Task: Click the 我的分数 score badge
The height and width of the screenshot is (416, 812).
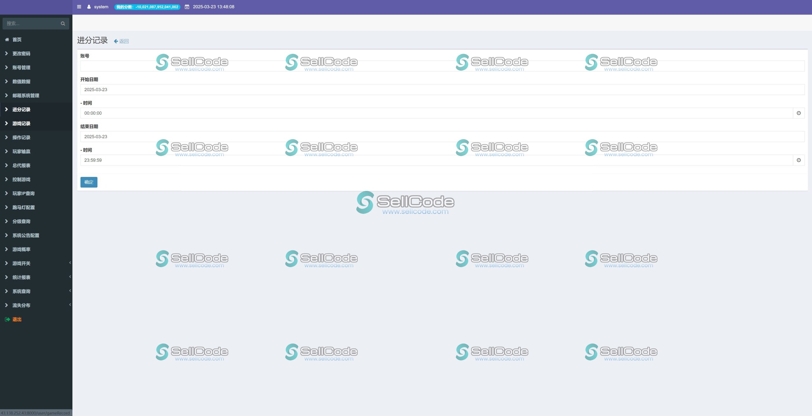Action: 147,7
